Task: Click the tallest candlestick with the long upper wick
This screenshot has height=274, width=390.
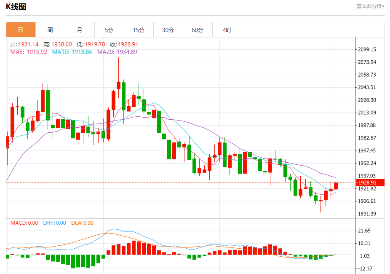Action: pyautogui.click(x=119, y=85)
